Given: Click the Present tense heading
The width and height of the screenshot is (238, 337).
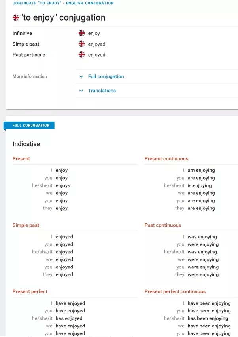Looking at the screenshot, I should [x=21, y=159].
